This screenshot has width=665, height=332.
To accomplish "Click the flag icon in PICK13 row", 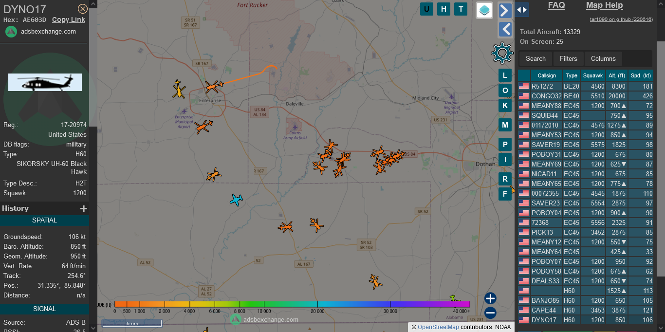I will (x=524, y=232).
